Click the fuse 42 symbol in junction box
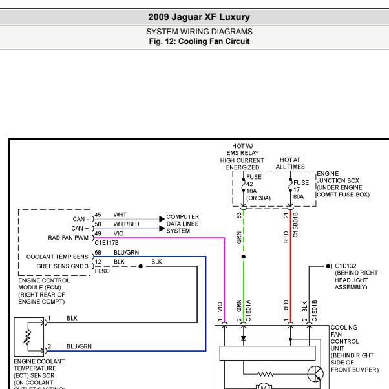 coord(244,185)
